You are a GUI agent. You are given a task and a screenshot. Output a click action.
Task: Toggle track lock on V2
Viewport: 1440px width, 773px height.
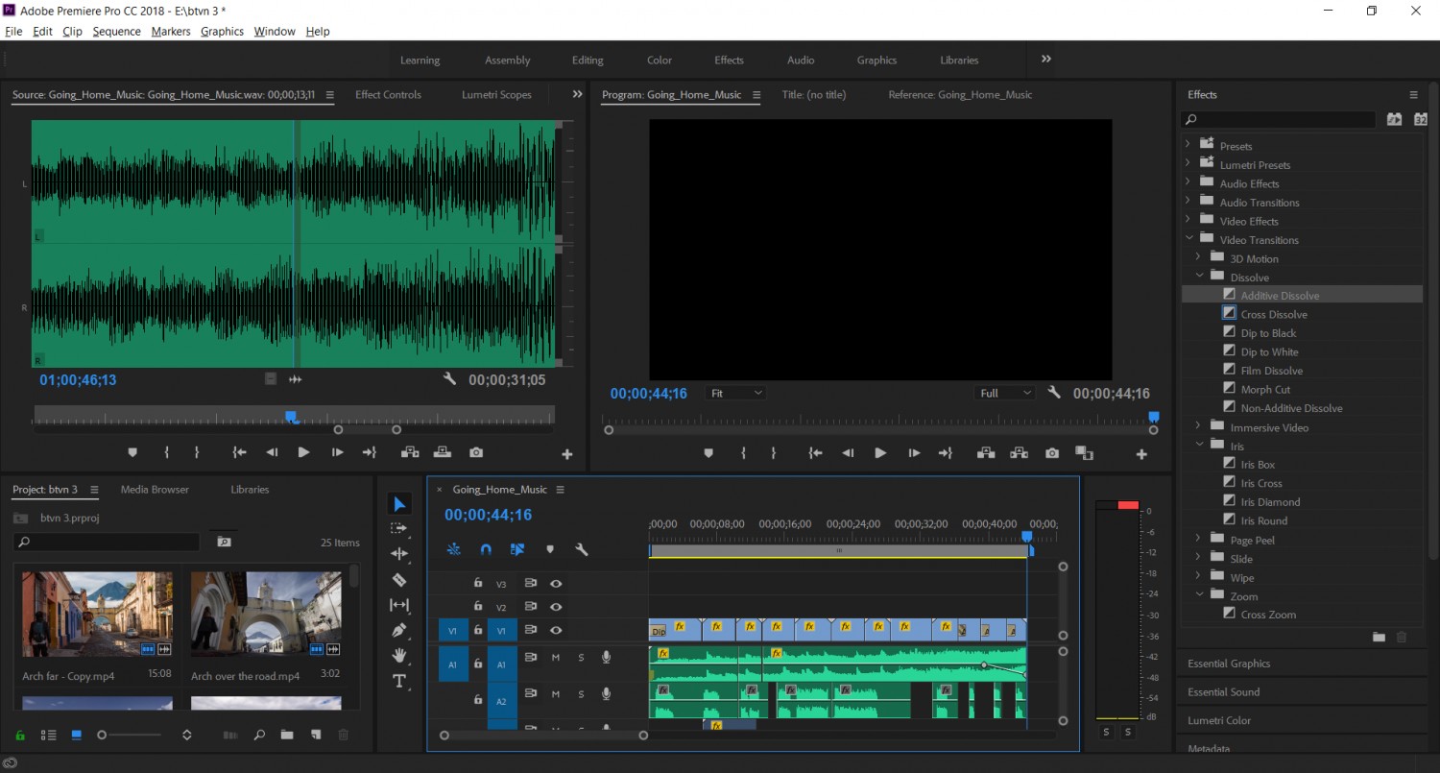click(477, 606)
